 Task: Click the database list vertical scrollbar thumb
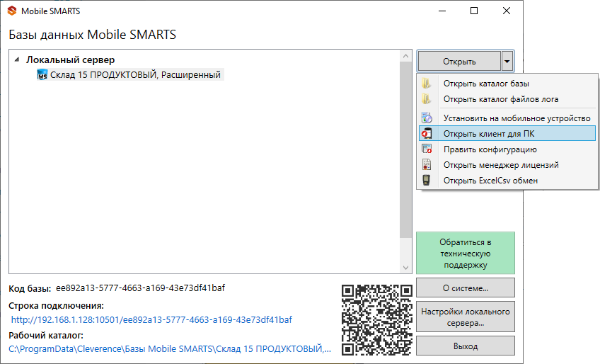click(x=405, y=150)
